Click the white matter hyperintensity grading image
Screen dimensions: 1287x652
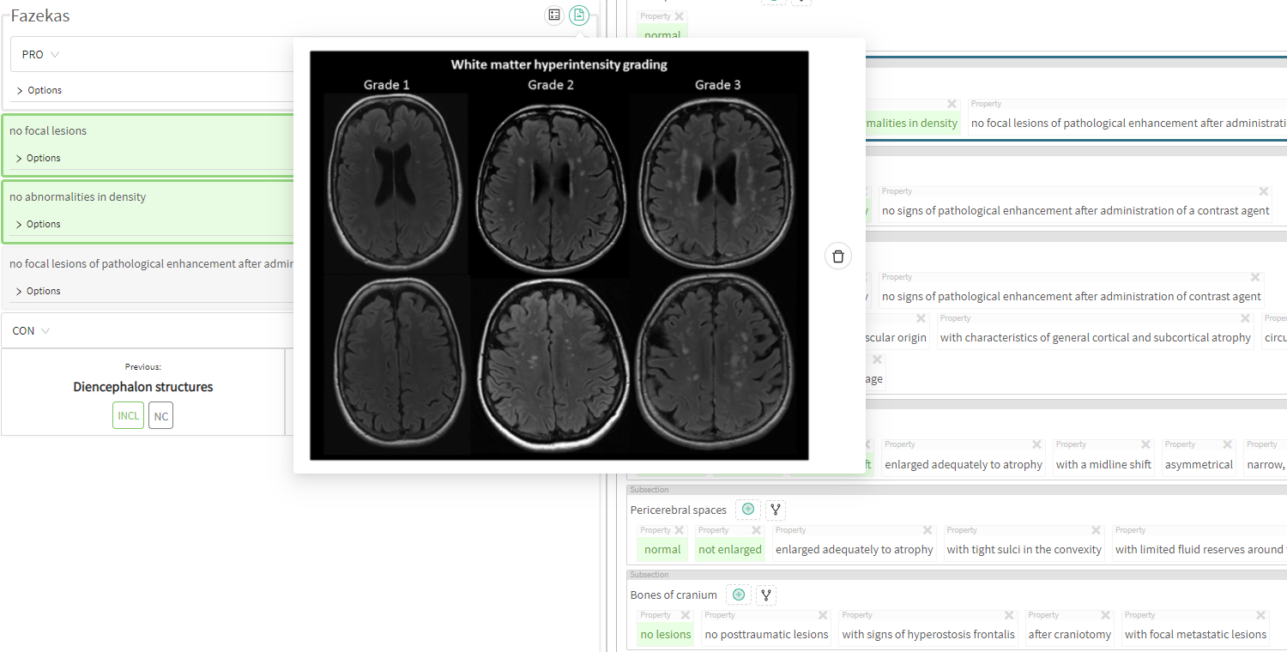pos(559,256)
